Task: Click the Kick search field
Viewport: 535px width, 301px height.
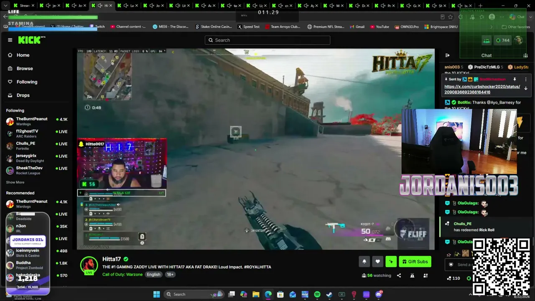Action: [267, 40]
